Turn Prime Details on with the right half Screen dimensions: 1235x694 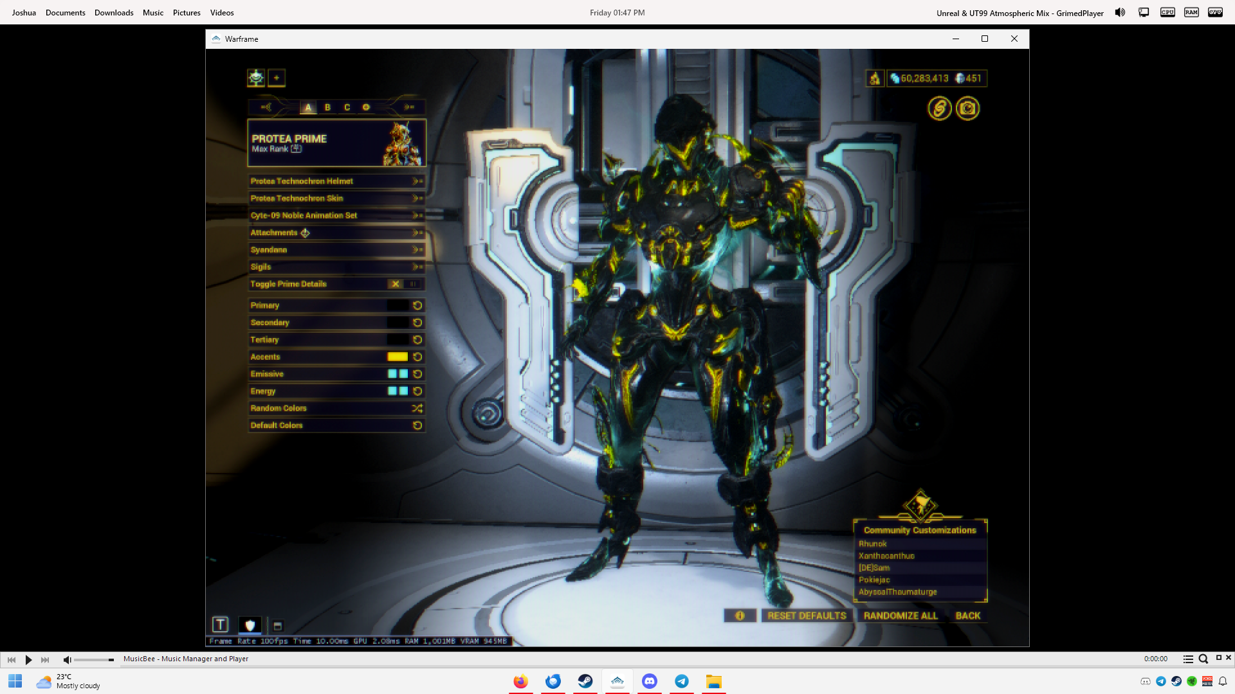[414, 284]
